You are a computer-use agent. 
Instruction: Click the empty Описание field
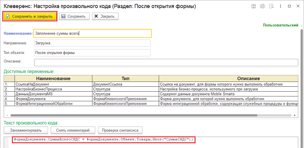click(166, 62)
